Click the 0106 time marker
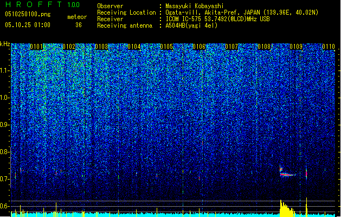 pyautogui.click(x=199, y=47)
